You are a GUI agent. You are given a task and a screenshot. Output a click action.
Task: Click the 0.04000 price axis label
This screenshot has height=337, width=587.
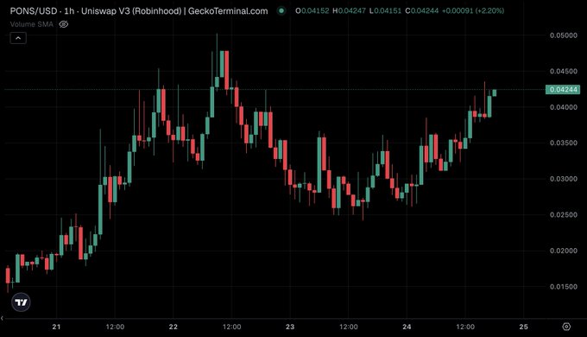pos(564,107)
